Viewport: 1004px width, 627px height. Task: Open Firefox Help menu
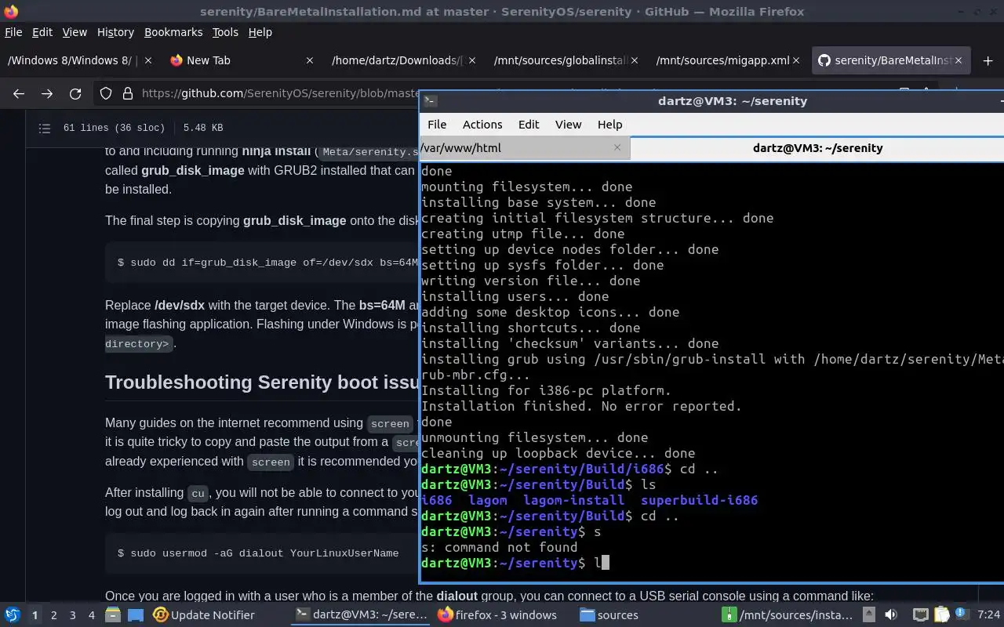260,32
